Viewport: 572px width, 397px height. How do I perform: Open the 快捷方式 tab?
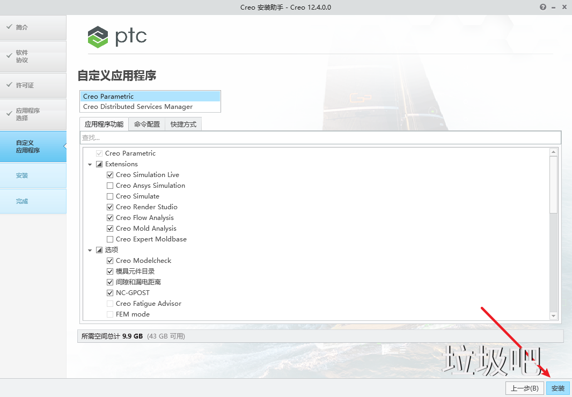point(184,124)
